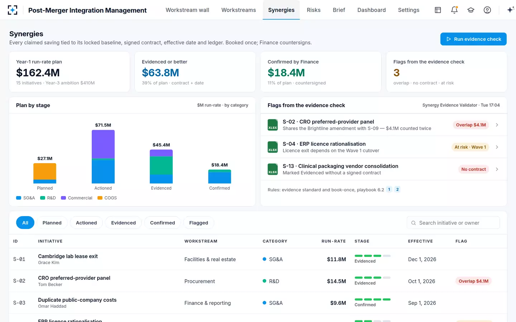
Task: Expand the S-13 packaging vendor flag
Action: (497, 169)
